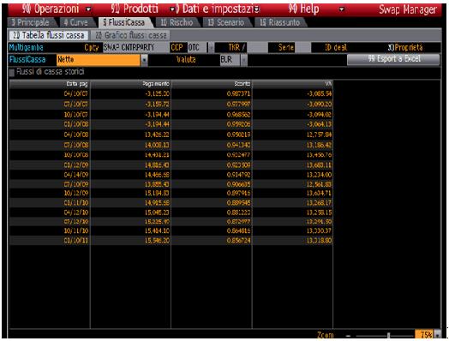Switch to the Curve tab
This screenshot has height=341, width=449.
tap(76, 22)
